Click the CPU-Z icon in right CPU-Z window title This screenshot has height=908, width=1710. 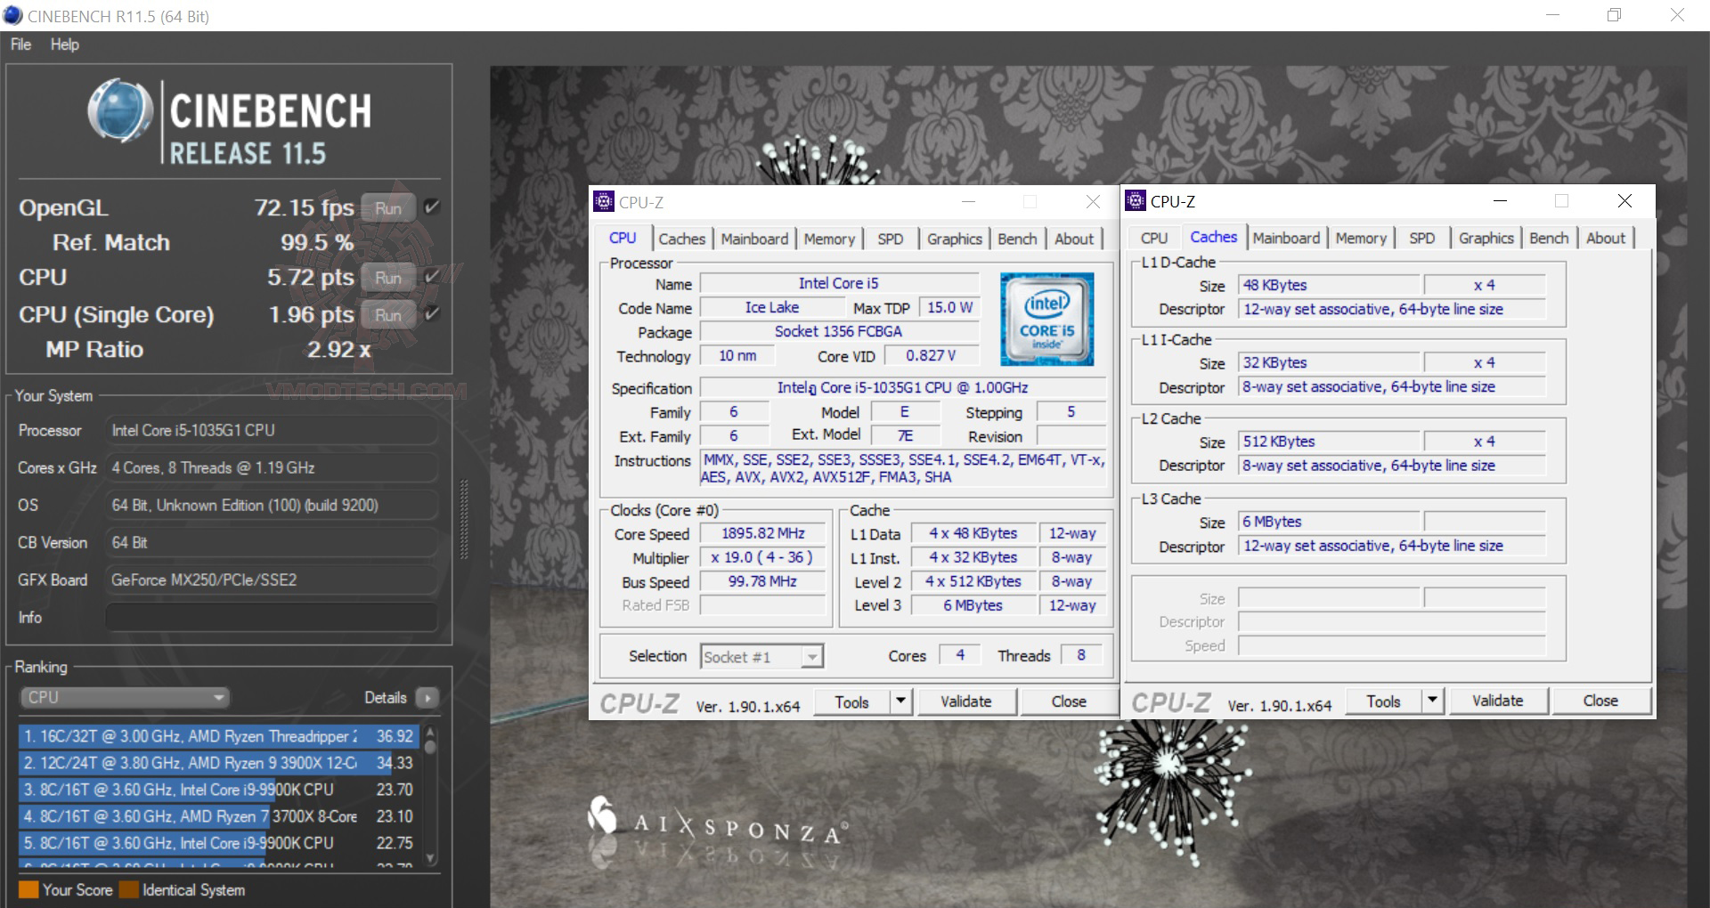pos(1136,201)
